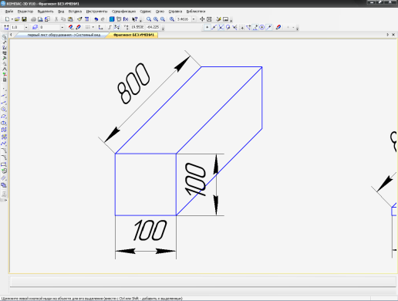Viewport: 398px width, 301px height.
Task: Toggle orthogonal drawing mode
Action: pos(110,27)
